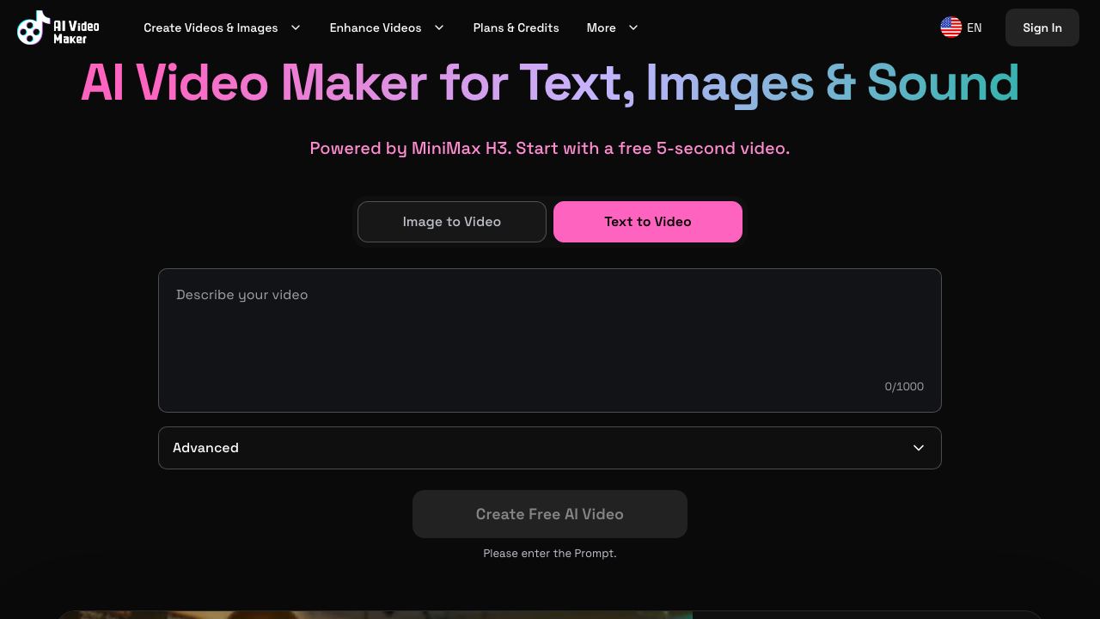Expand the Advanced options panel

pyautogui.click(x=550, y=448)
